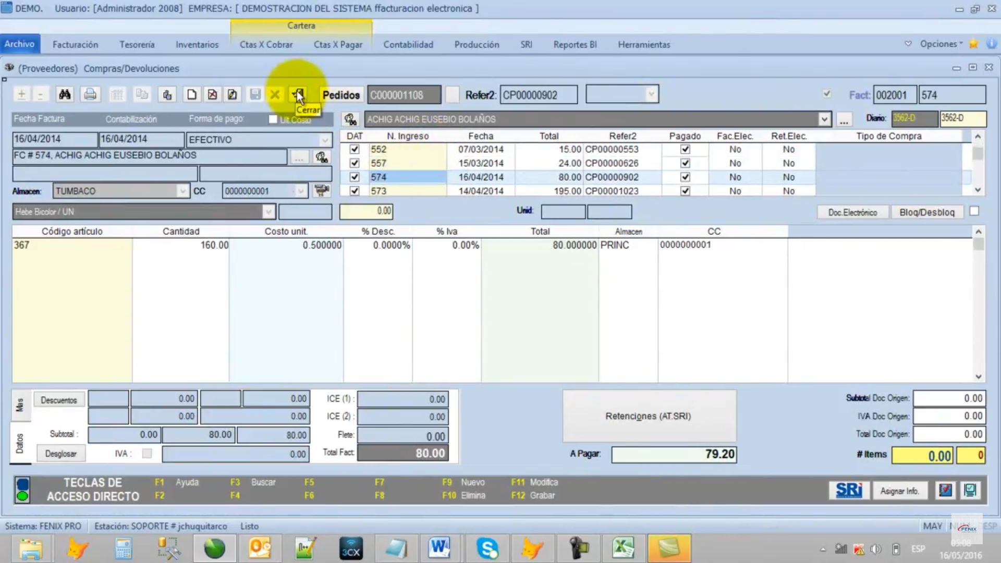This screenshot has width=1001, height=563.
Task: Click the supplier person icon beside ACHIG ACHIG
Action: tap(350, 119)
